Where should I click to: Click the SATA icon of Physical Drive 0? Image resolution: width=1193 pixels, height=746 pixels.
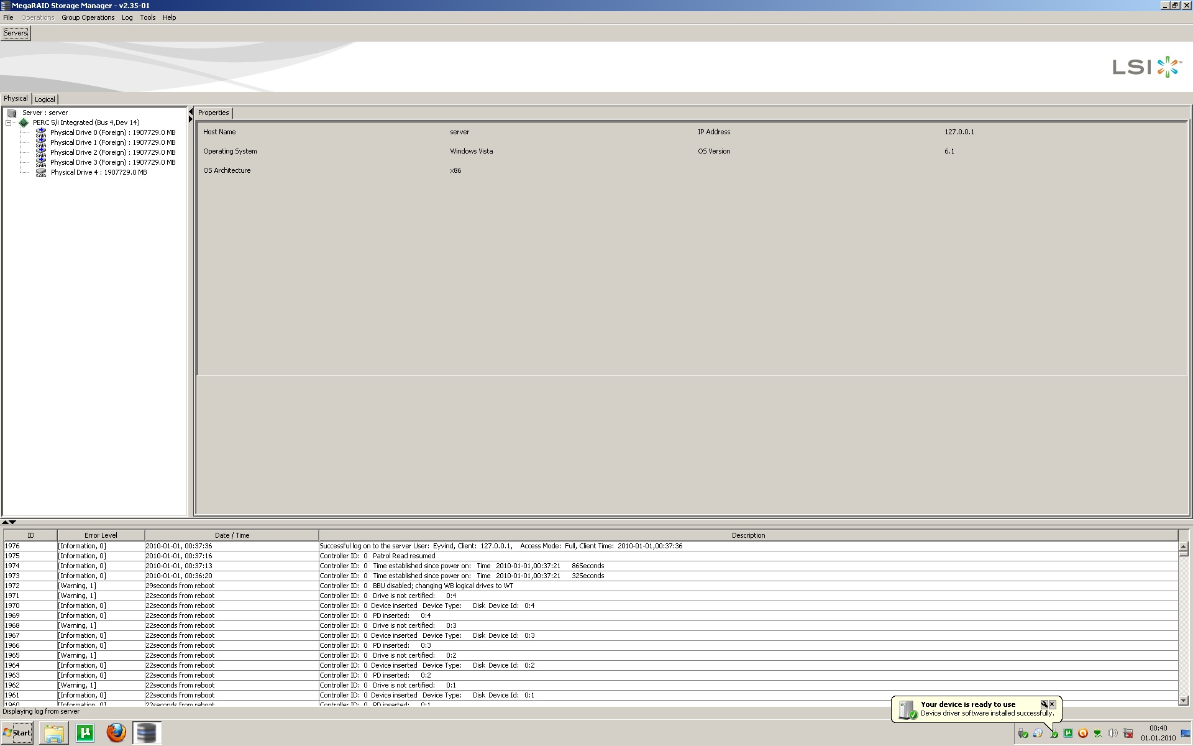(x=41, y=132)
